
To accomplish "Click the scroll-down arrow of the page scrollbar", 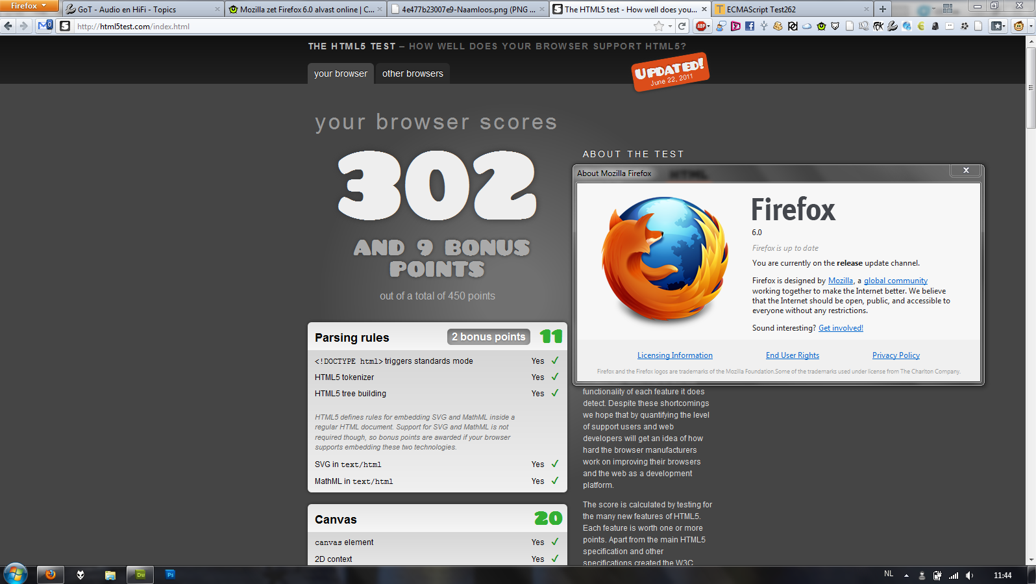I will tap(1031, 560).
